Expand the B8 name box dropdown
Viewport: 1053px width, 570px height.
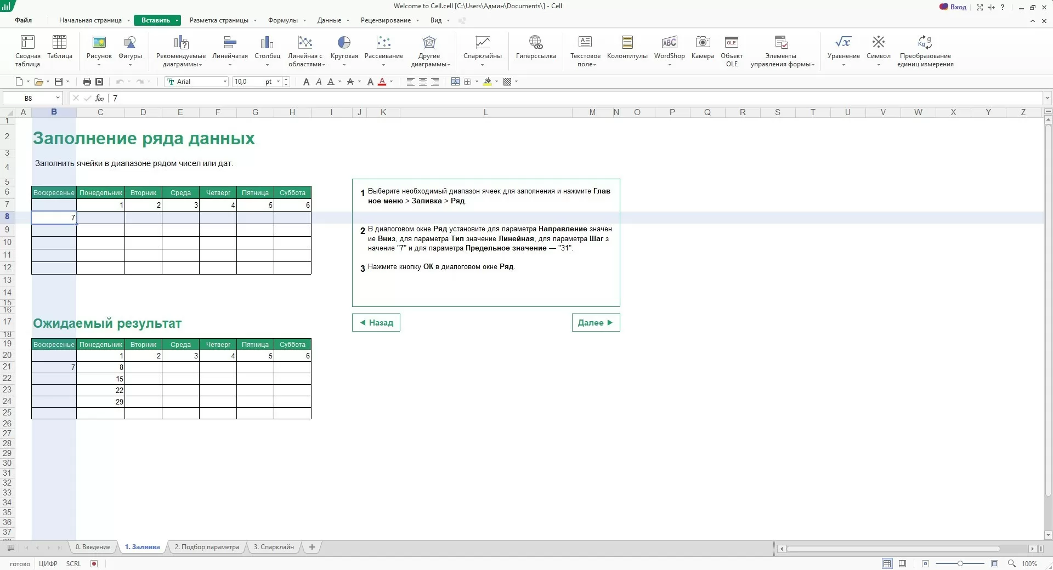point(58,98)
